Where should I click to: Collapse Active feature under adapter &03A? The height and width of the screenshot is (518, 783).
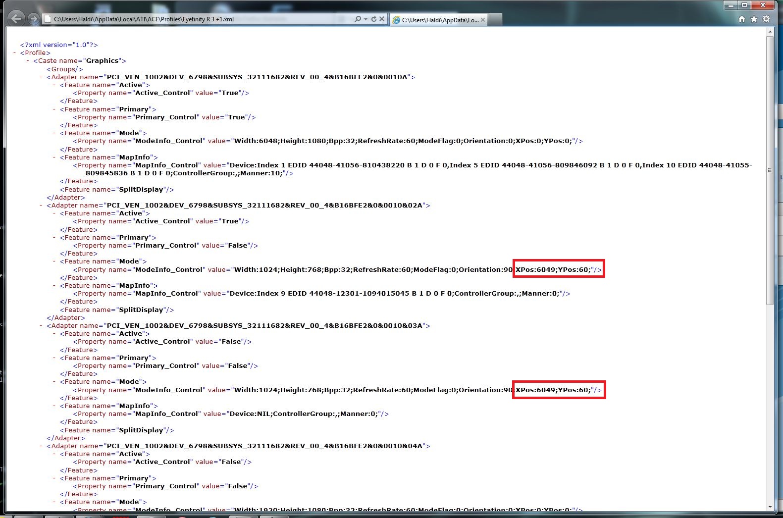(54, 333)
